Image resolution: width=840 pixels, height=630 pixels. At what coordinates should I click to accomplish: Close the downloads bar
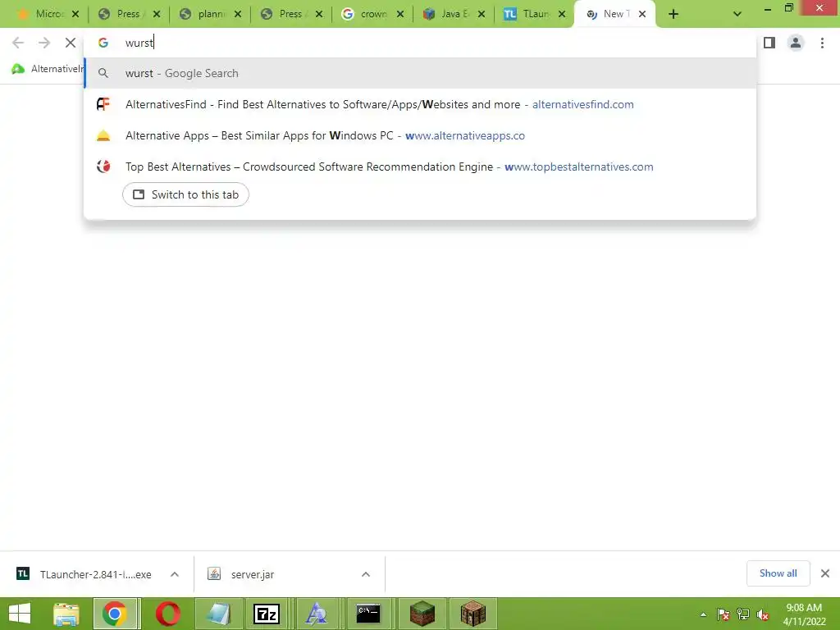[825, 573]
